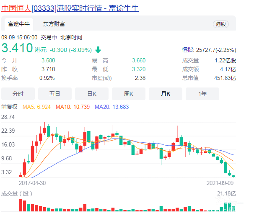This screenshot has width=254, height=216.
Task: Click the 最高 value 3.660
Action: pos(139,60)
